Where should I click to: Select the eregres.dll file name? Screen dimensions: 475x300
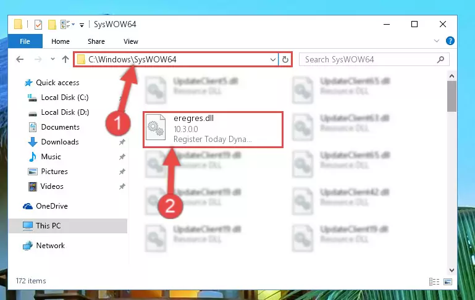click(x=193, y=119)
